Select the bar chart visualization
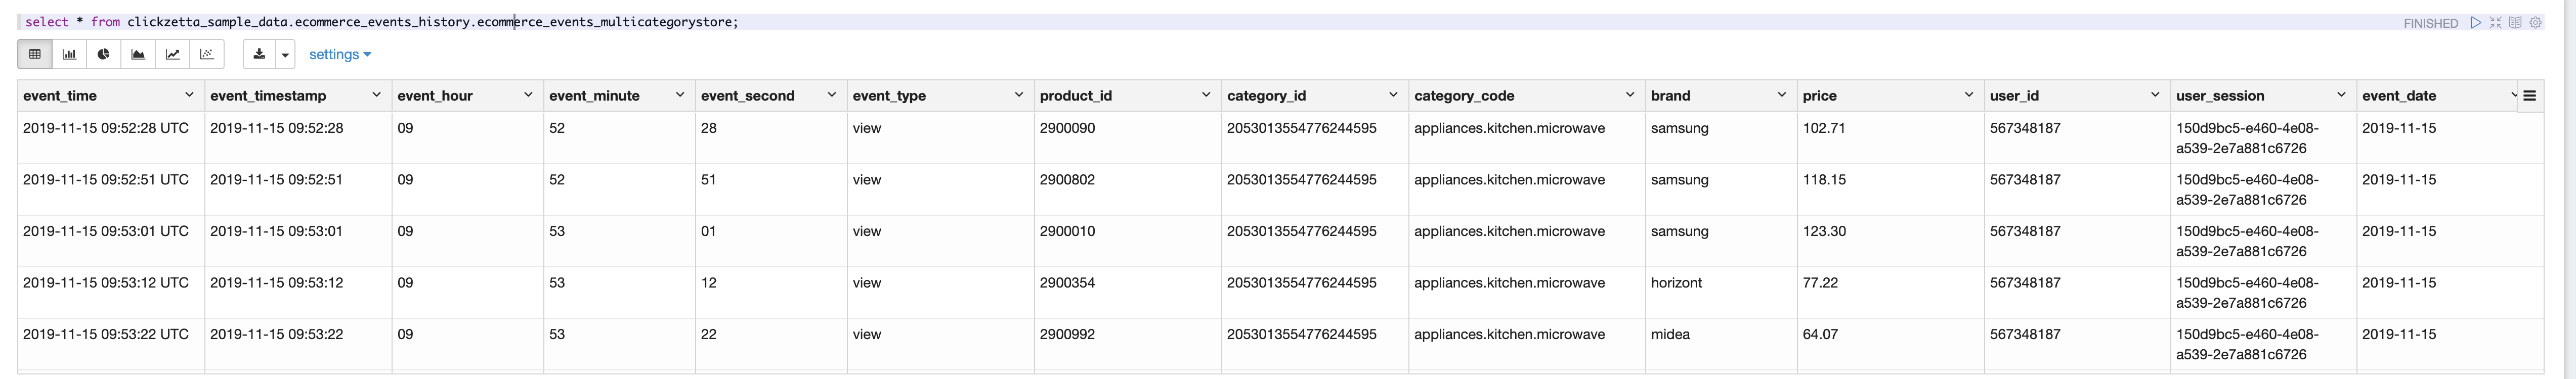 coord(69,54)
